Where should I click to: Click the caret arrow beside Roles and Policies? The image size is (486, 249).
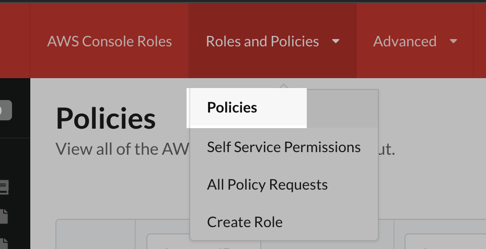click(336, 41)
